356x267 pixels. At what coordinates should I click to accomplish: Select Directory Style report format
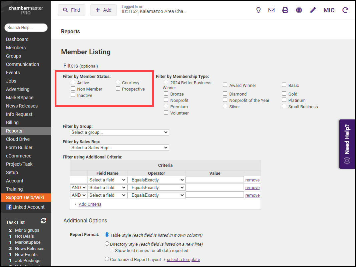click(x=107, y=244)
